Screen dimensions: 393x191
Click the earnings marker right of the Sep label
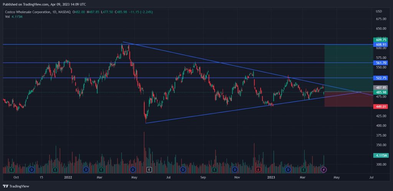(x=215, y=170)
